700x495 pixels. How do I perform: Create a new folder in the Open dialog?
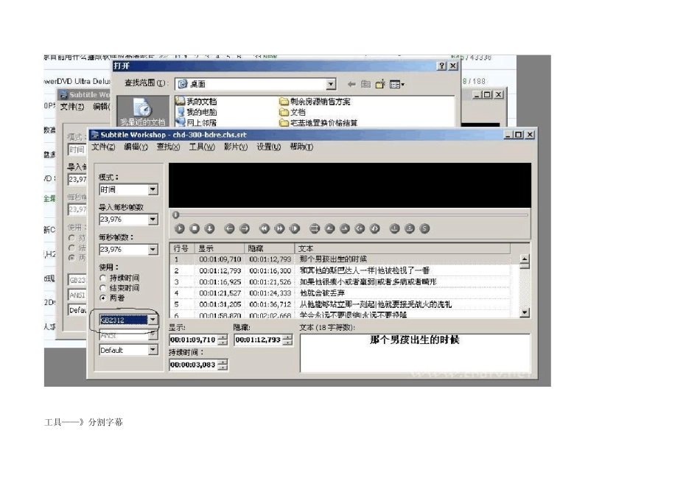[x=380, y=84]
